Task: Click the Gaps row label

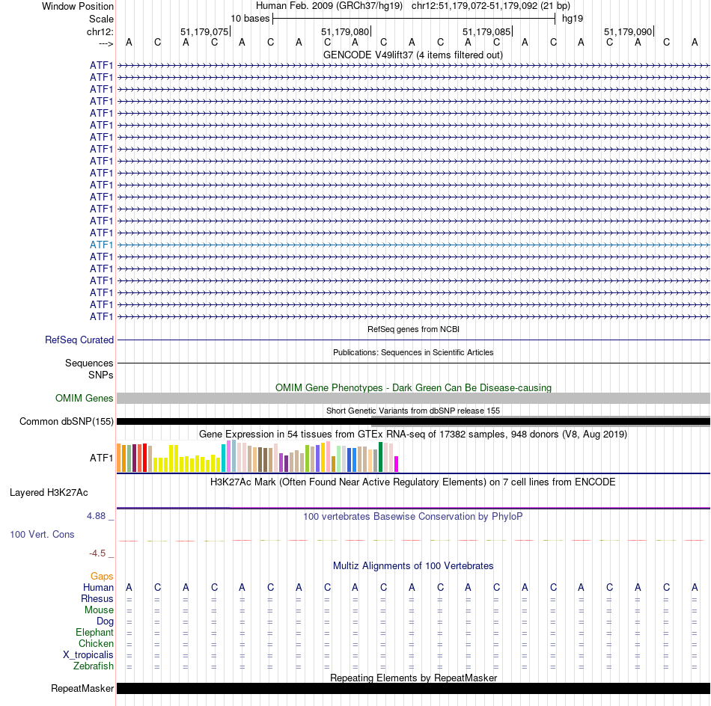Action: (102, 576)
